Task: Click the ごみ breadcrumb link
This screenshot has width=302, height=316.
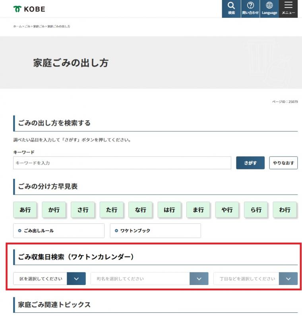Action: (27, 26)
